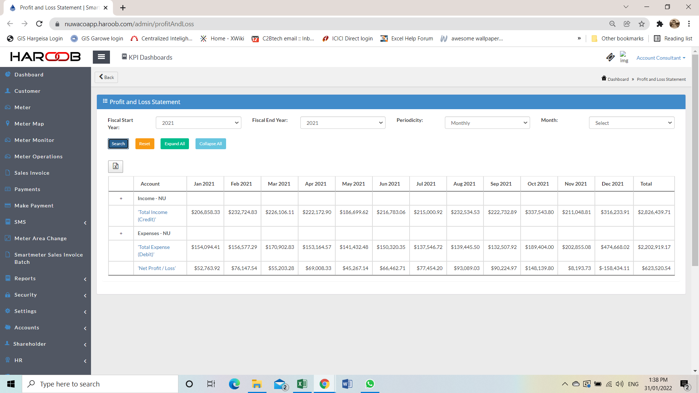
Task: Click the page vertical scrollbar
Action: [695, 160]
